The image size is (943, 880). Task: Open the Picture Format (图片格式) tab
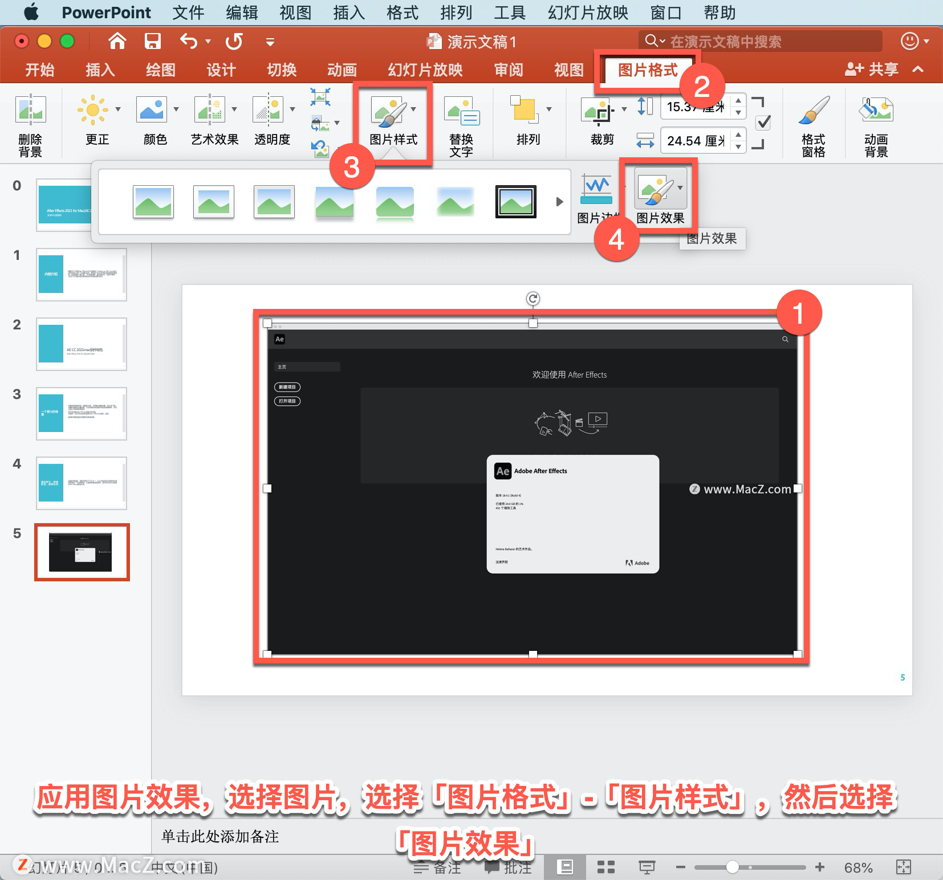[648, 70]
